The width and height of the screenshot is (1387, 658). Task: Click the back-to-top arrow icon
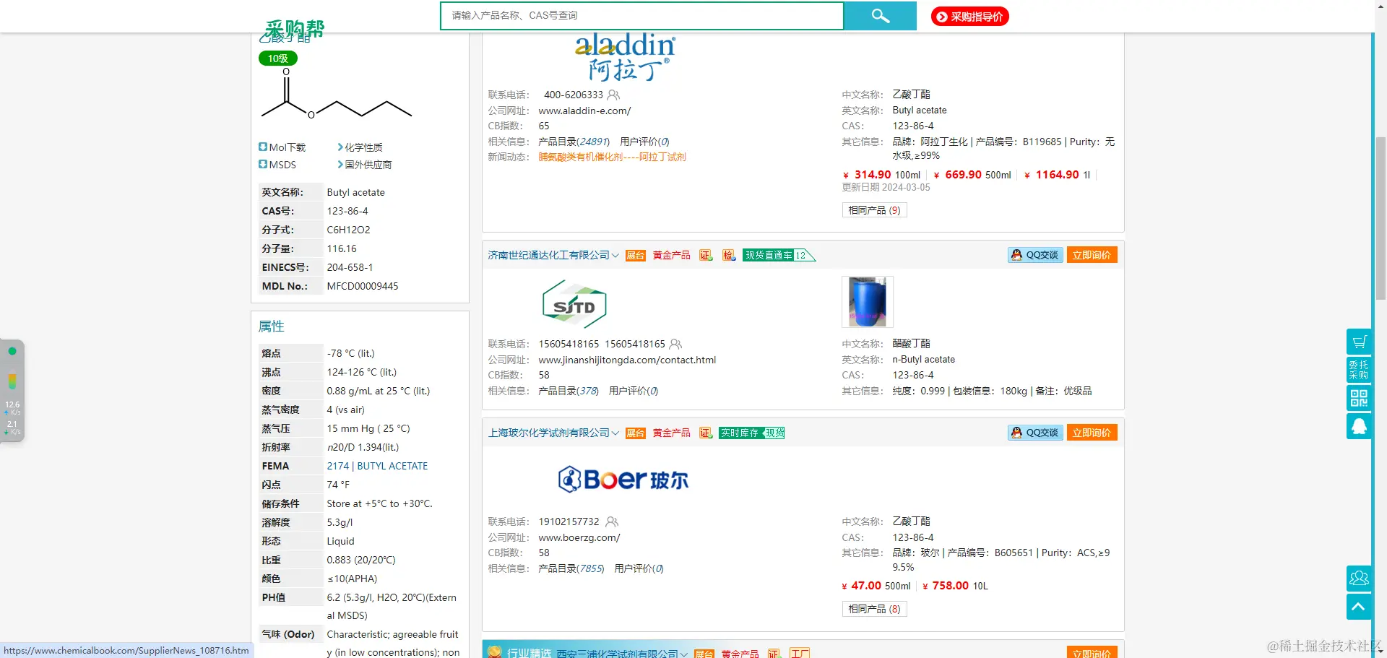pos(1359,607)
